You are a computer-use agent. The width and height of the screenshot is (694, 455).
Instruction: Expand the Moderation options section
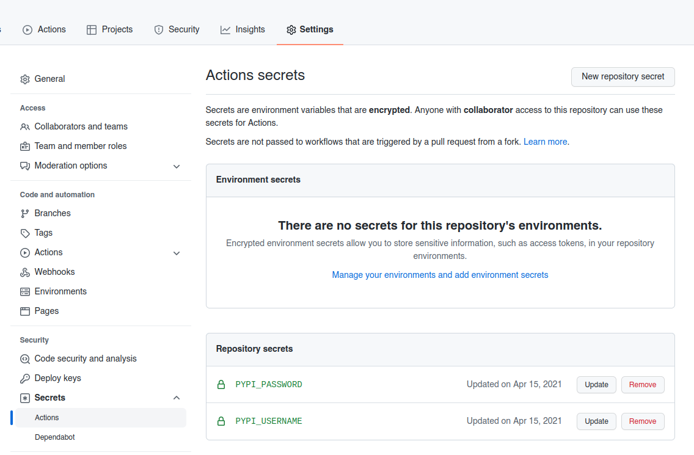pyautogui.click(x=177, y=166)
